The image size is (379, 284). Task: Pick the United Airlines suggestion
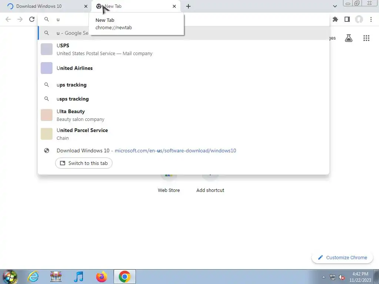click(184, 68)
